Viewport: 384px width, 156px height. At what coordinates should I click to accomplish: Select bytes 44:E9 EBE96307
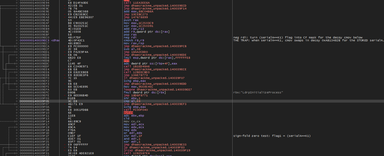[x=81, y=17]
